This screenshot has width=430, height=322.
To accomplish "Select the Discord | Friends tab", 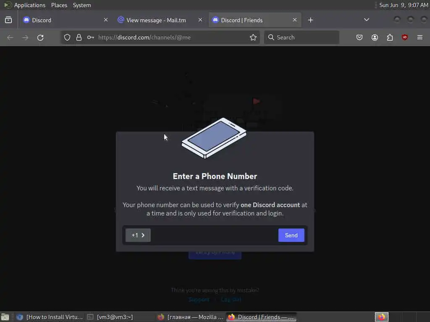I will 255,20.
